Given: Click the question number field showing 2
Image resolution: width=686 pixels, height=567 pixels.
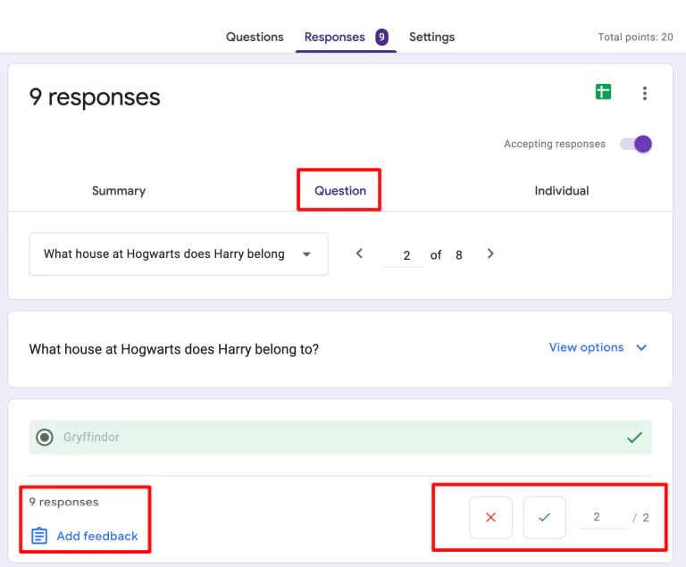Looking at the screenshot, I should [402, 255].
